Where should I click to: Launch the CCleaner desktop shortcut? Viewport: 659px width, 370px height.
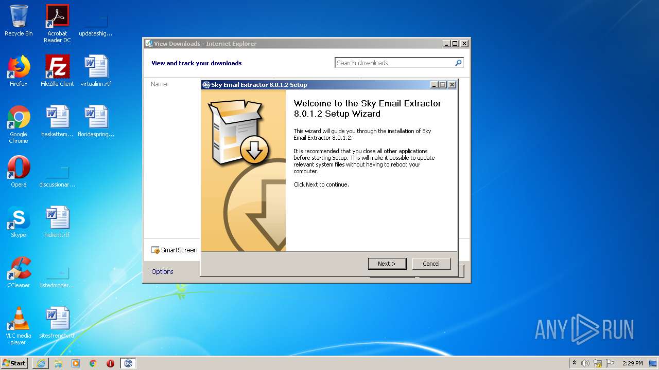(19, 272)
